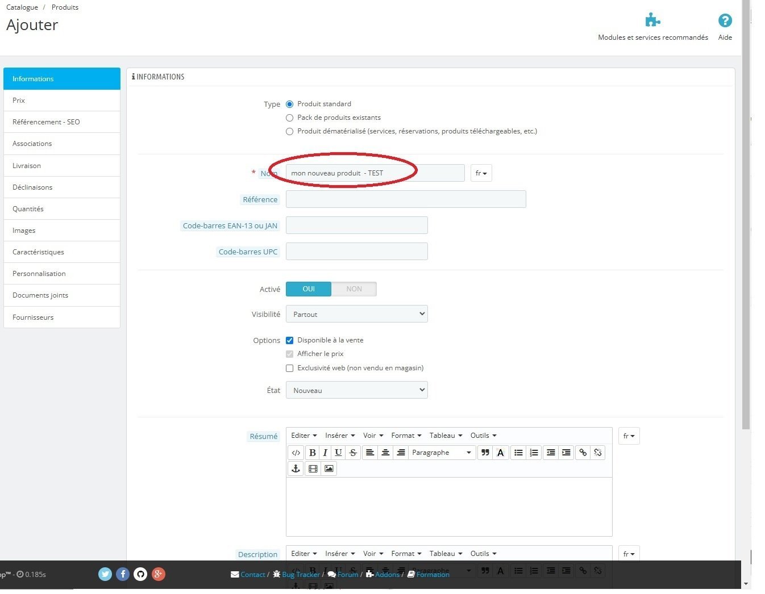The height and width of the screenshot is (594, 765).
Task: Open Insérer menu in Résumé editor
Action: (340, 436)
